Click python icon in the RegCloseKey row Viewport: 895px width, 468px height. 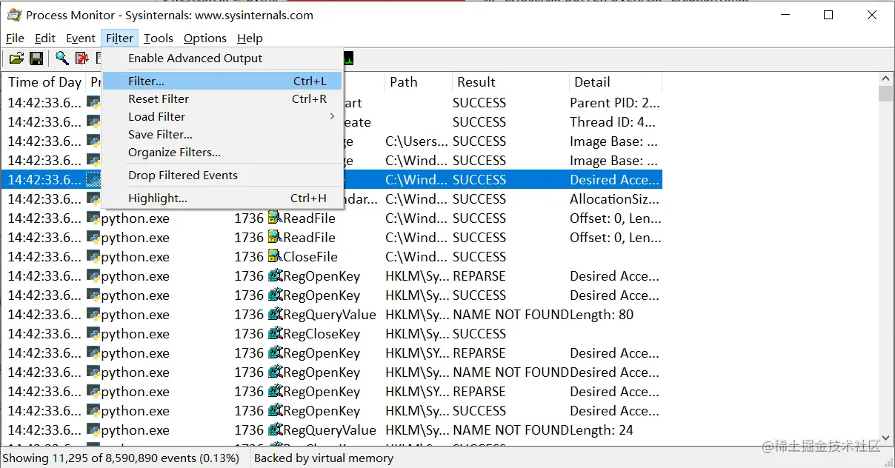pos(93,334)
